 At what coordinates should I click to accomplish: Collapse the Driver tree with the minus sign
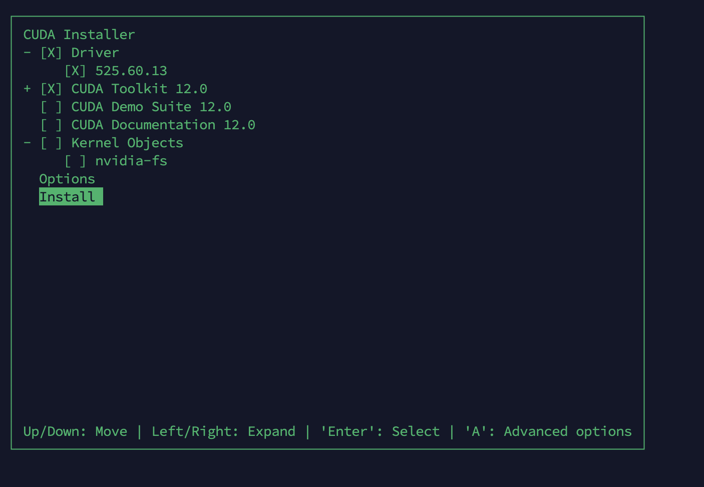pos(27,53)
